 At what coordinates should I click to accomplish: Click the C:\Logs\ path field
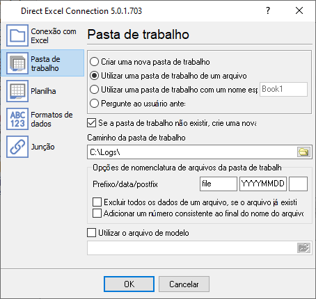click(192, 152)
